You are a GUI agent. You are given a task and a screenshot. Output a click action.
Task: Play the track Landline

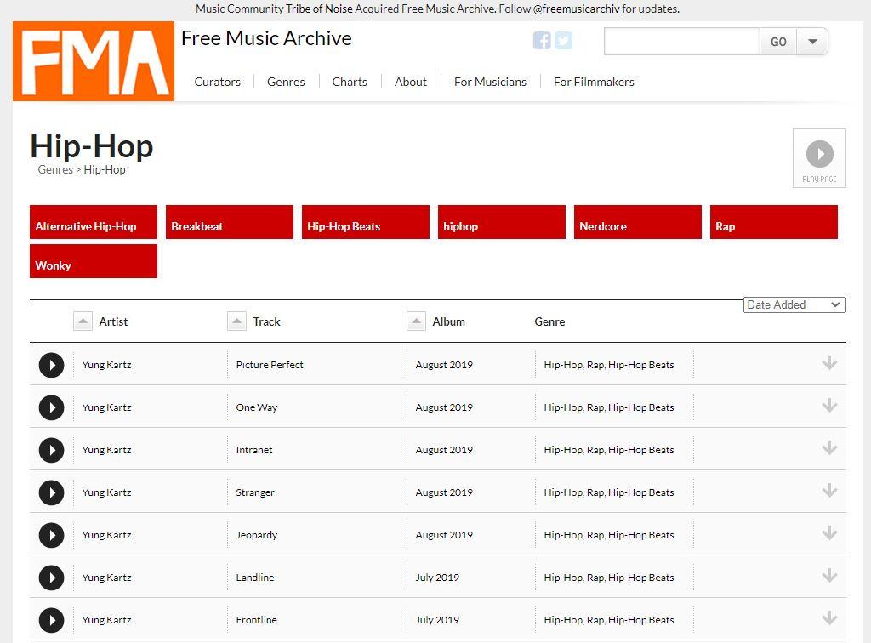click(51, 578)
